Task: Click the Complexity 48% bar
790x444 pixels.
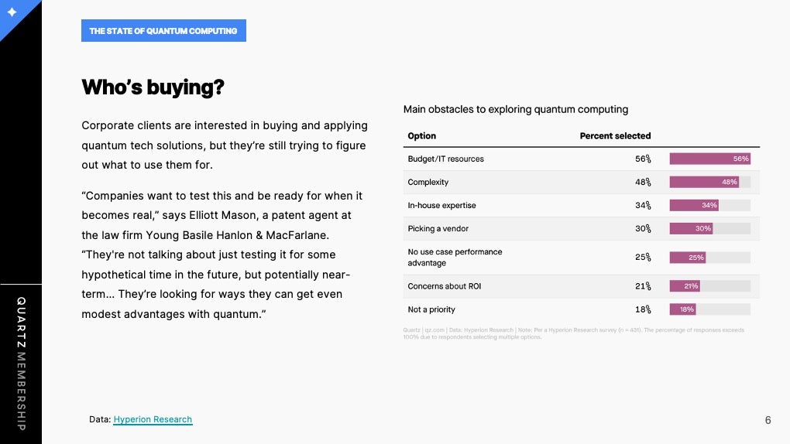Action: [704, 182]
